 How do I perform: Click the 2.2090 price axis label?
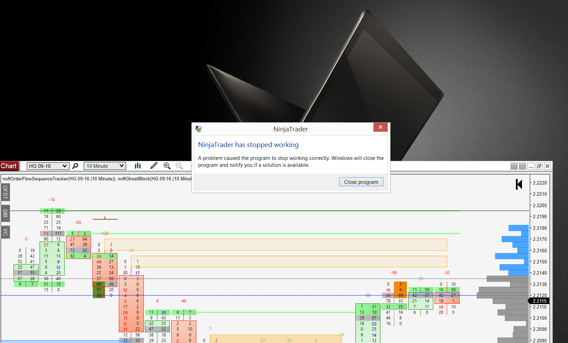tap(540, 329)
